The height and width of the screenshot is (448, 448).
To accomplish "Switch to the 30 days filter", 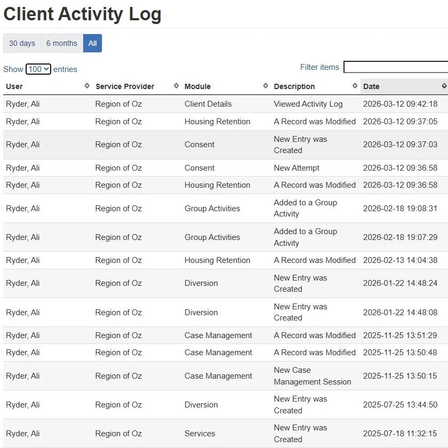I will coord(22,43).
